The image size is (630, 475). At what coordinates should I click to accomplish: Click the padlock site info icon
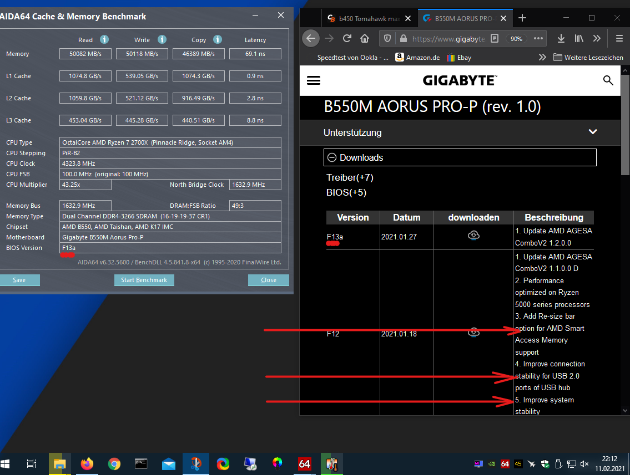click(x=403, y=38)
